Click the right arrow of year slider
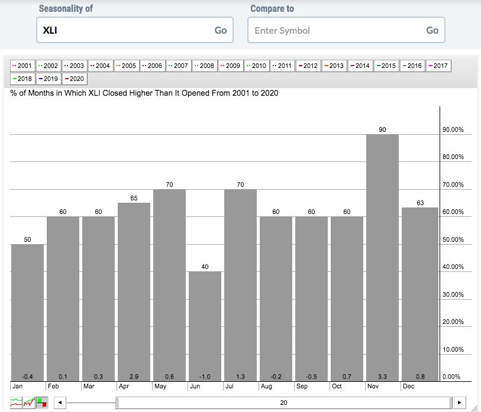Screen dimensions: 481x412 point(460,403)
